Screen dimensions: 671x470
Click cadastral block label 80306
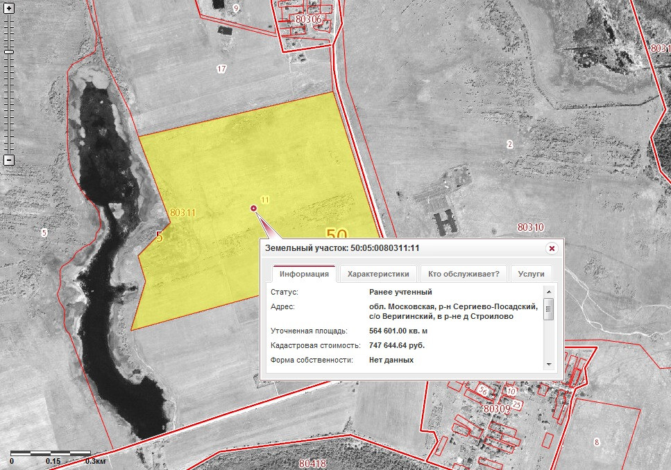tap(309, 19)
